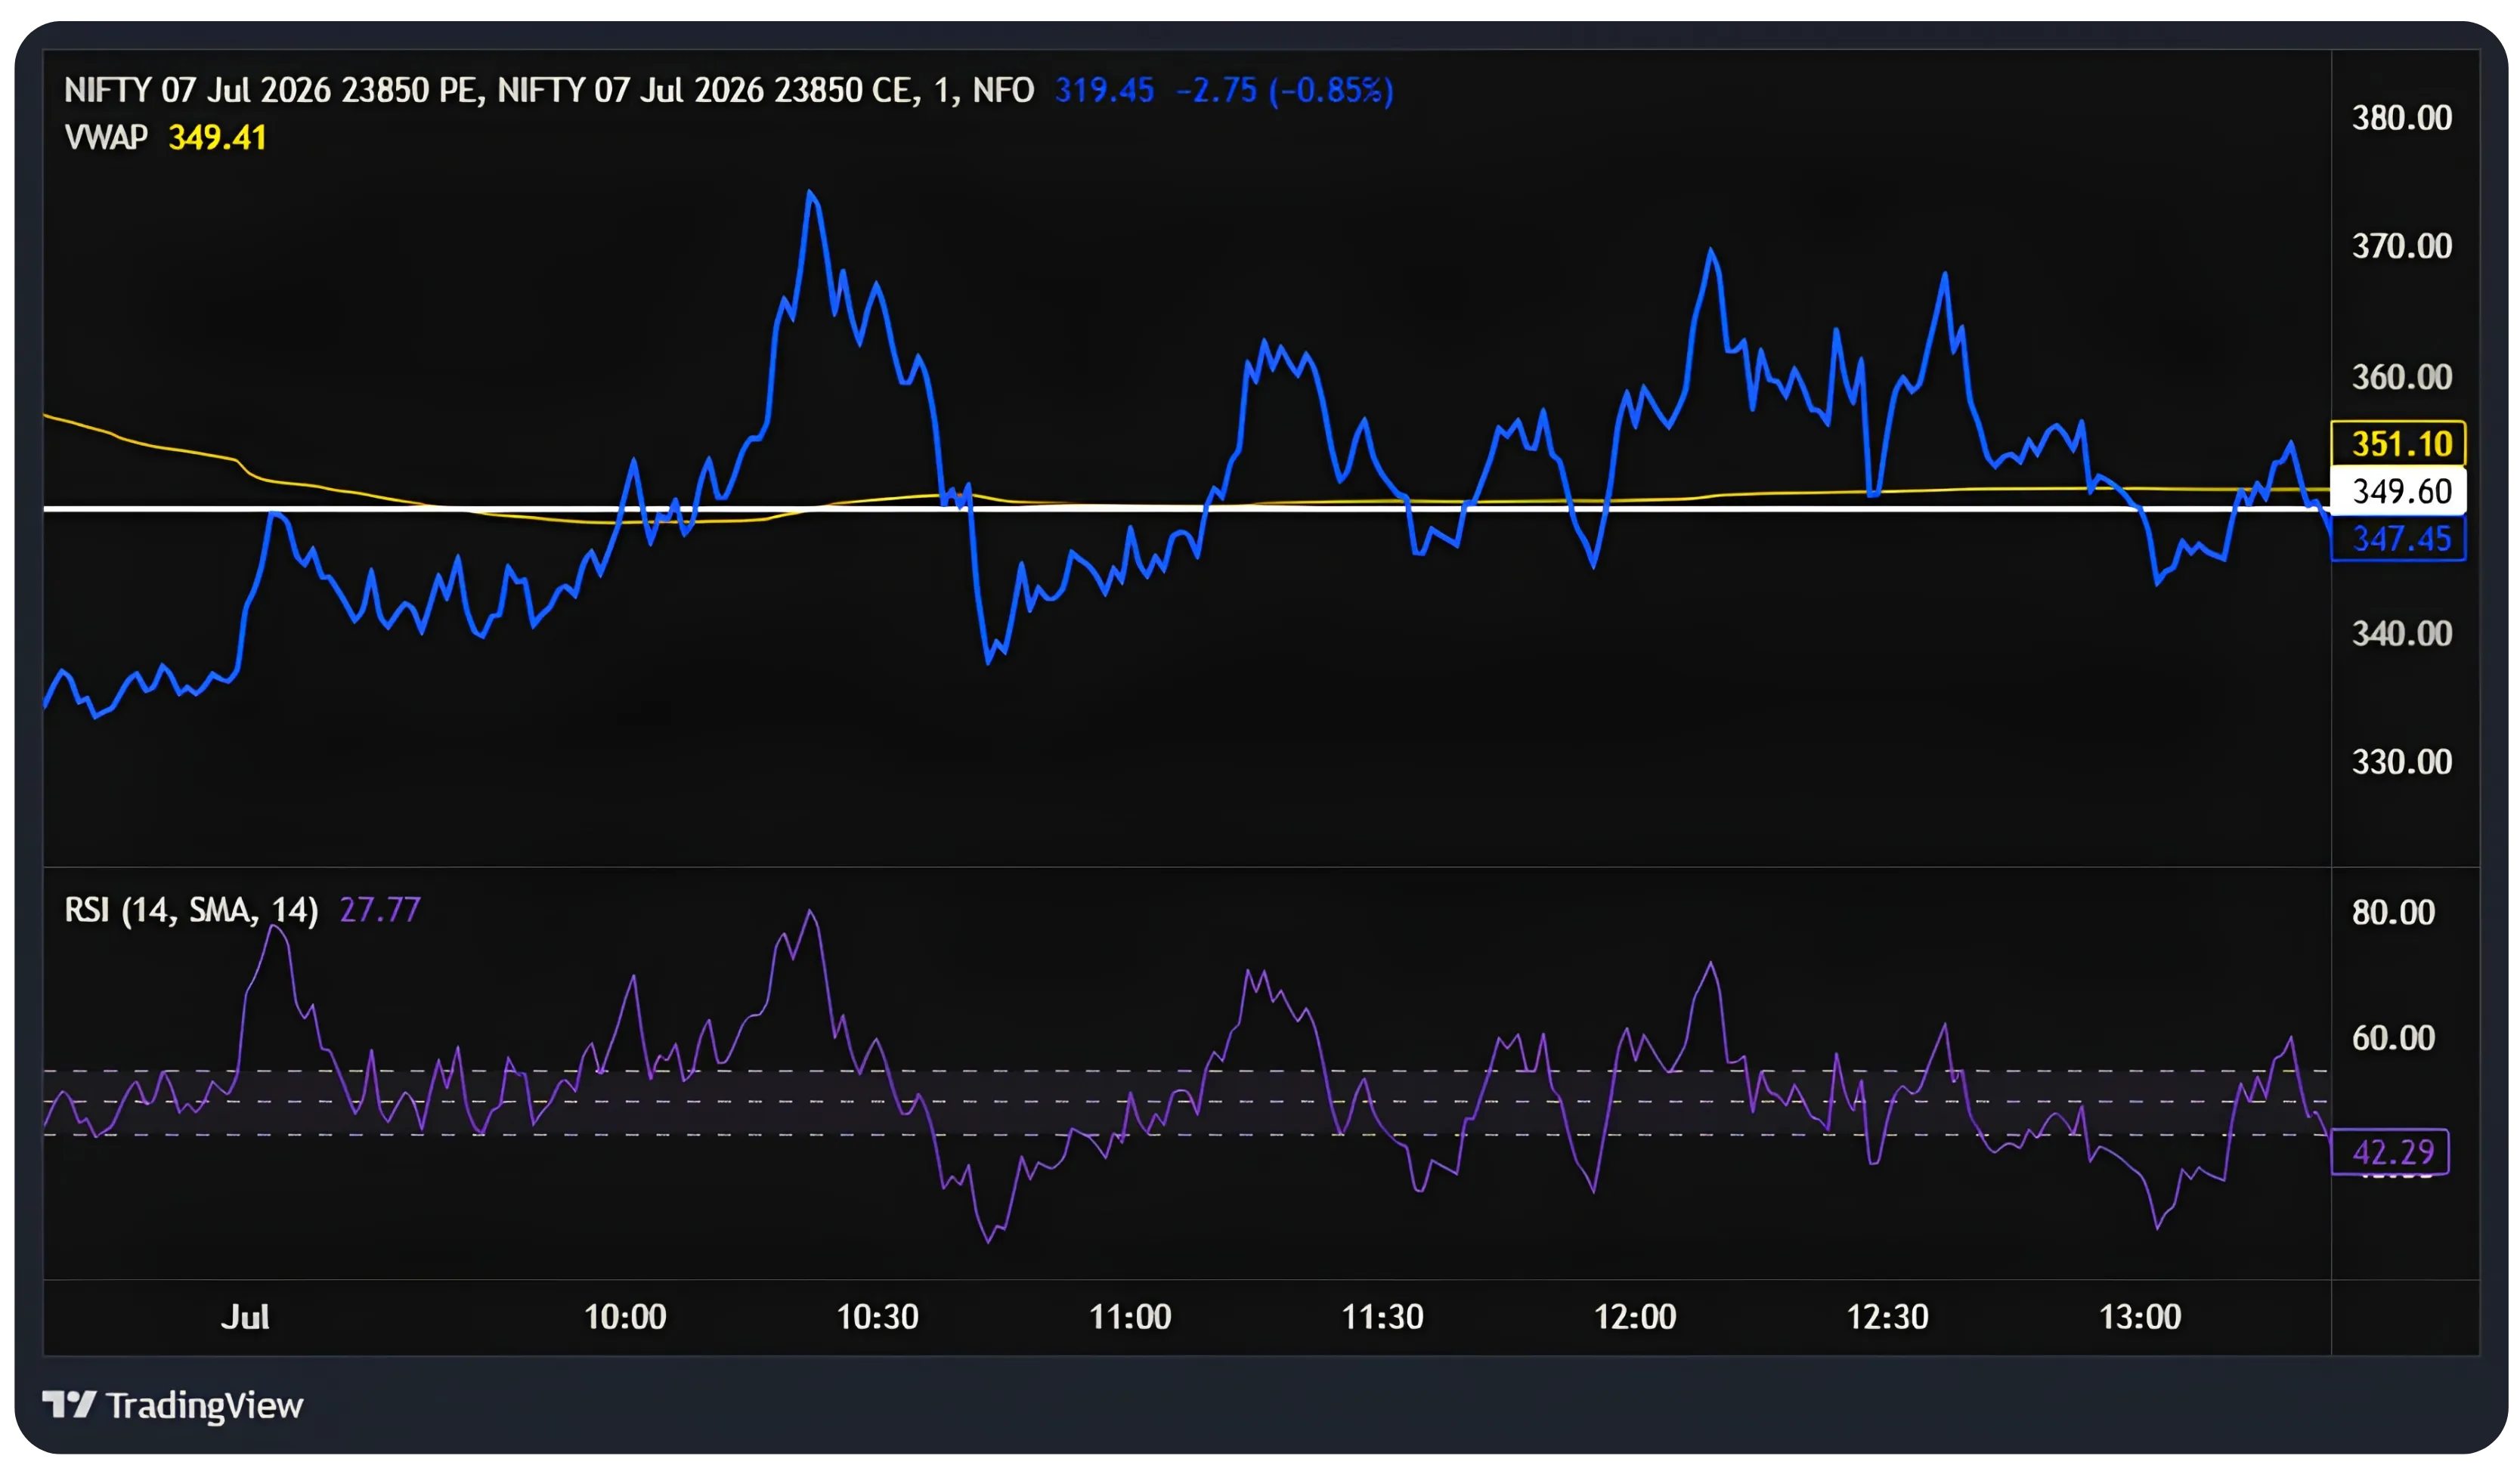
Task: Click the 12:30 time axis label
Action: point(1887,1317)
